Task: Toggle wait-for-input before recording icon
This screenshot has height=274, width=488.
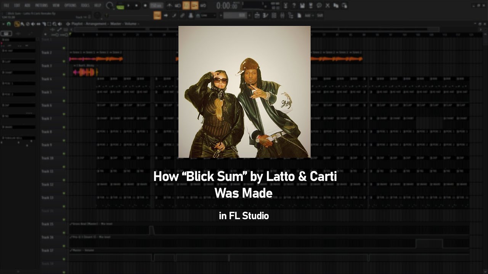Action: pyautogui.click(x=178, y=5)
